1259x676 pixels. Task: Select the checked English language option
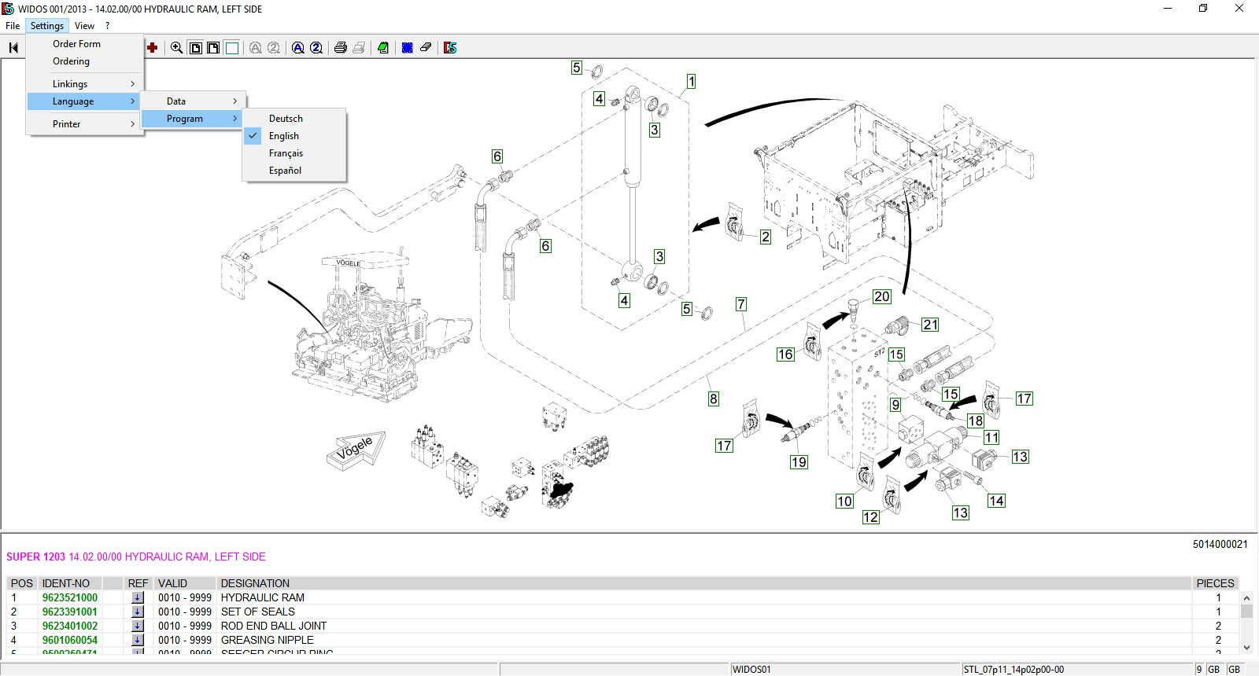284,136
